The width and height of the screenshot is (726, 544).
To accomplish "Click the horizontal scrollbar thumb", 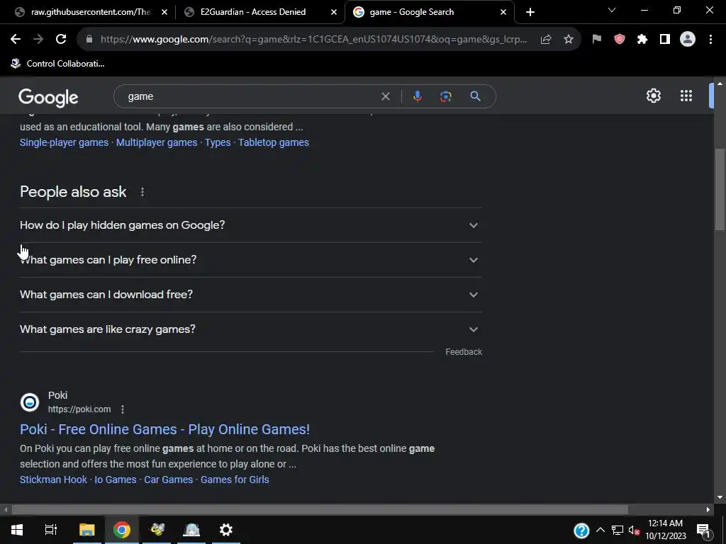I will (320, 510).
